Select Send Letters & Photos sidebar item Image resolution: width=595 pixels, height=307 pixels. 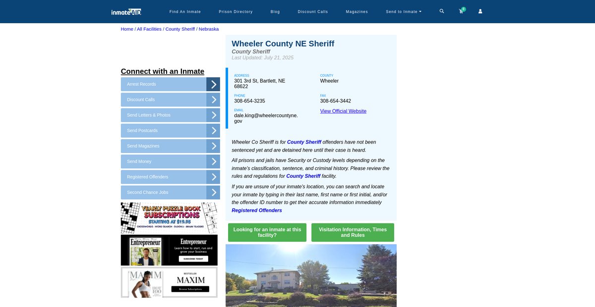click(x=164, y=115)
